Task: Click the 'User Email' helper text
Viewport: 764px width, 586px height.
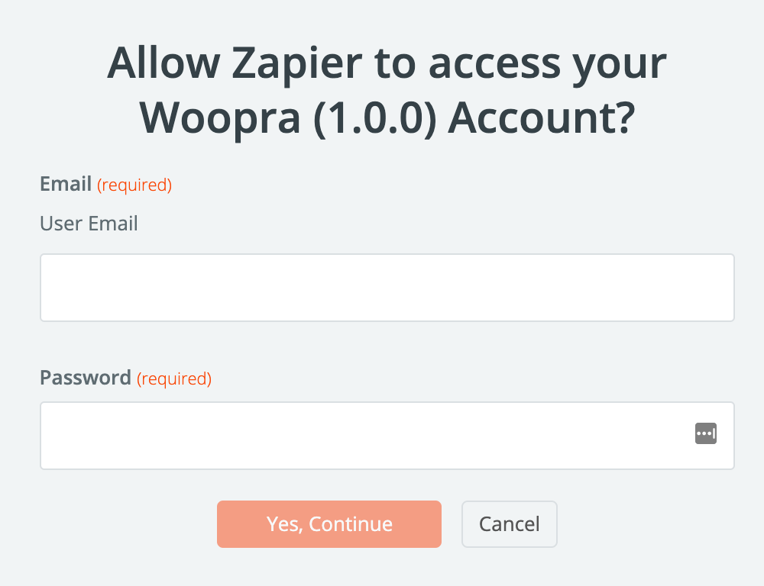Action: 89,224
